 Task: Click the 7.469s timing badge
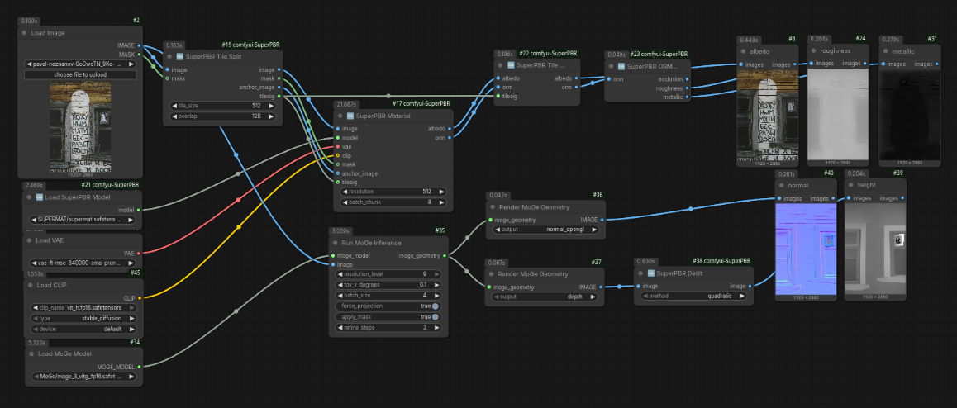(x=33, y=185)
